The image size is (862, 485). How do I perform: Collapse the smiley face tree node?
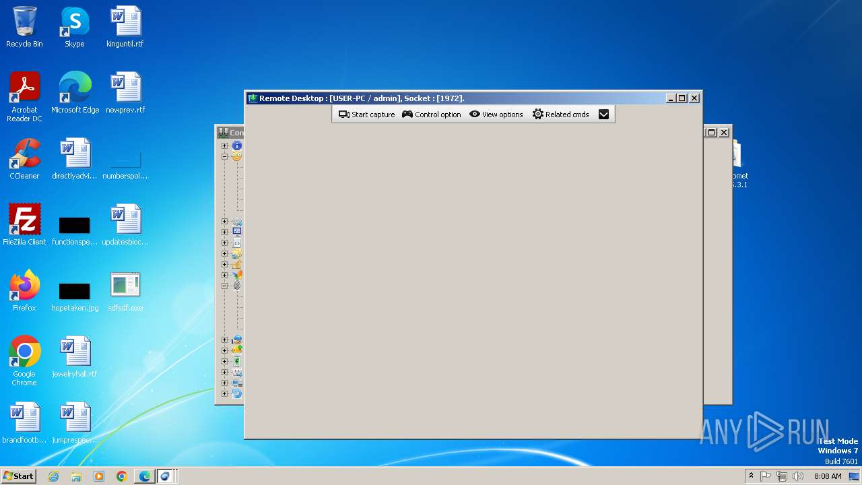point(225,156)
